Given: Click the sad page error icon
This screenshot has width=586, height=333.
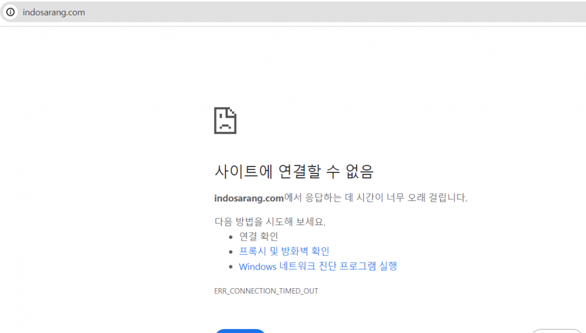Looking at the screenshot, I should point(225,121).
